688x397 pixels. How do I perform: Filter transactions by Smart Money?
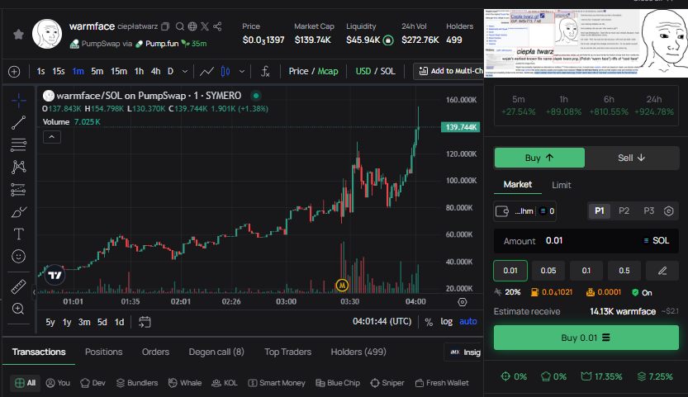[x=277, y=383]
